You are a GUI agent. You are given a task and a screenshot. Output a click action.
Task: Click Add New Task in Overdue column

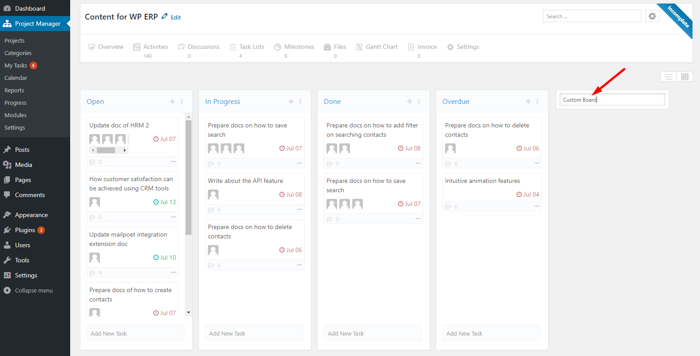(x=491, y=333)
